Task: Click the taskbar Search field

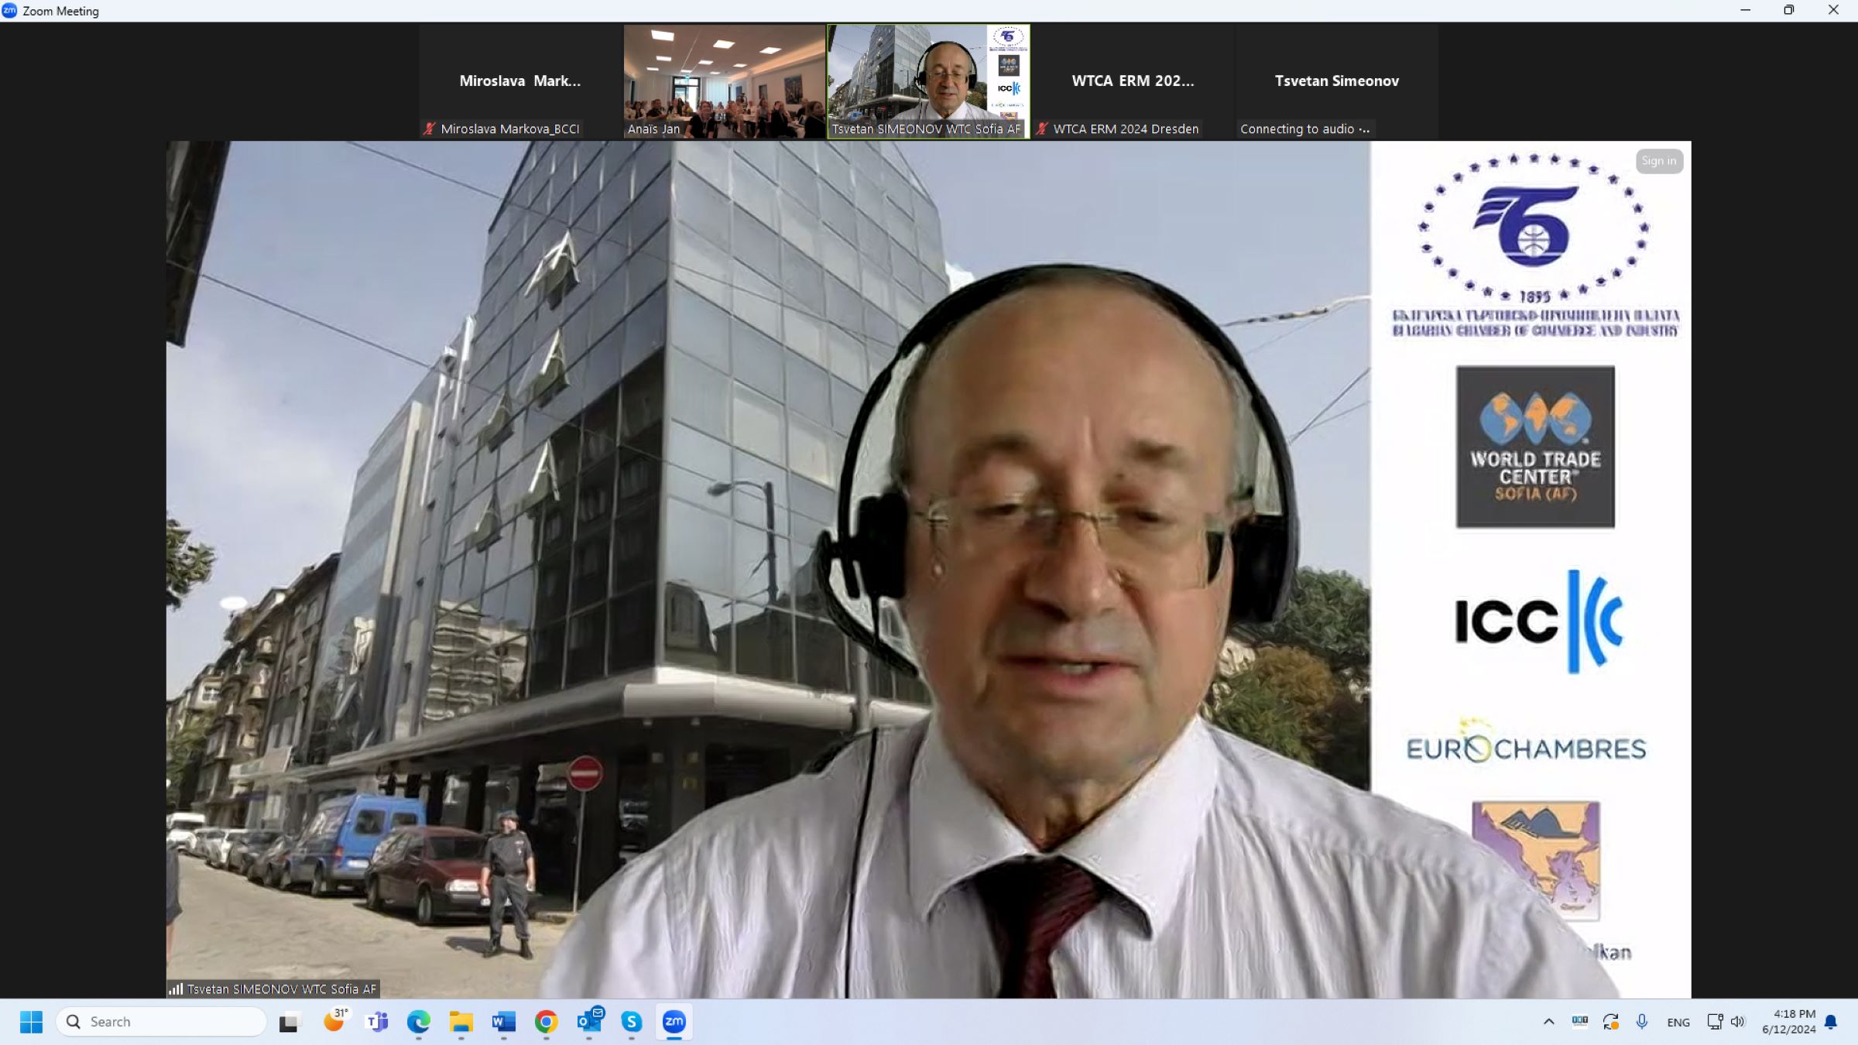Action: point(163,1022)
